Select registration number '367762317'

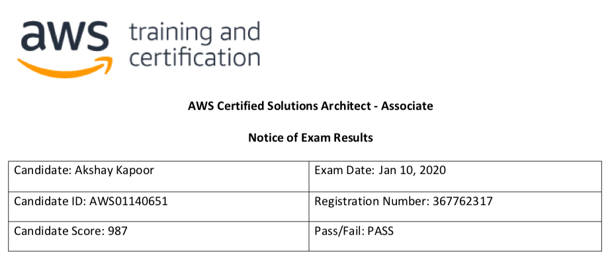click(463, 201)
